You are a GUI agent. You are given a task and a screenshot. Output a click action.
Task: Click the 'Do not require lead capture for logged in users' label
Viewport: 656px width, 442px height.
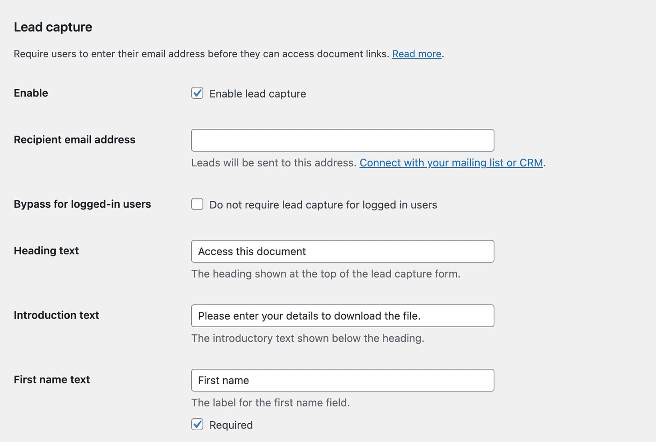click(x=323, y=205)
